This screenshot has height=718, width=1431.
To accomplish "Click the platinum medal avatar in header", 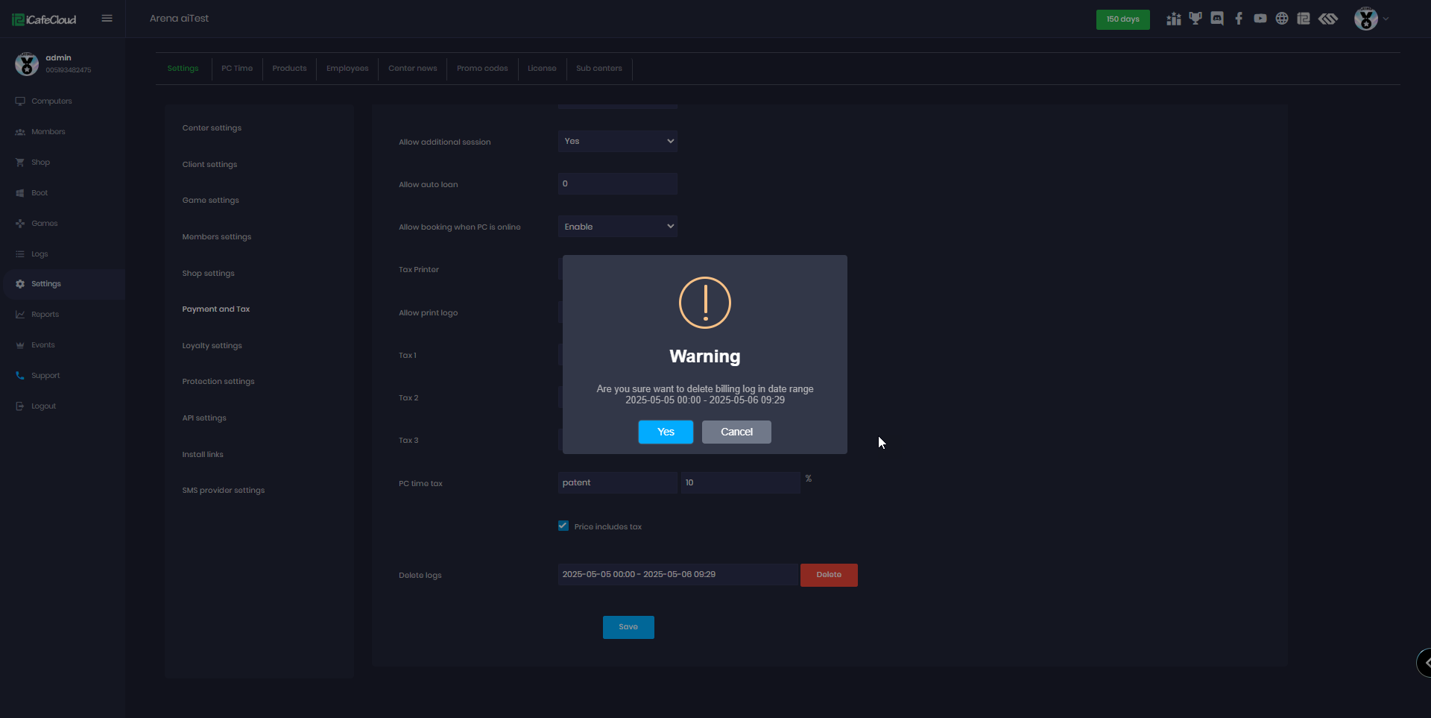I will tap(1366, 19).
